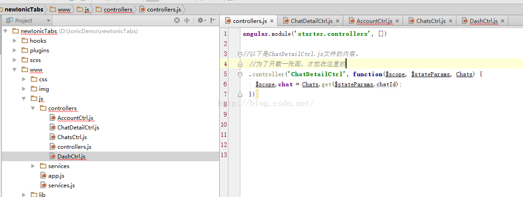Toggle the code fold marker on line 5

tap(240, 74)
